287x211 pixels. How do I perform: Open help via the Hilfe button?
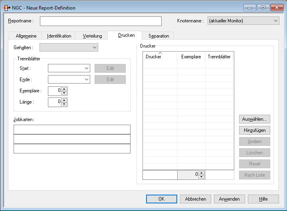263,199
